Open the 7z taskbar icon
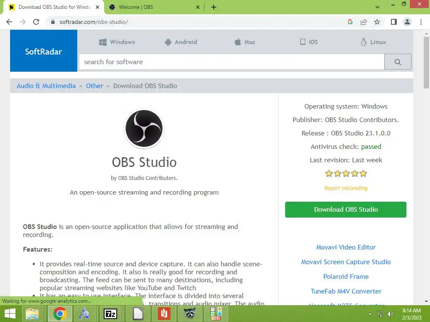The width and height of the screenshot is (430, 322). [110, 314]
